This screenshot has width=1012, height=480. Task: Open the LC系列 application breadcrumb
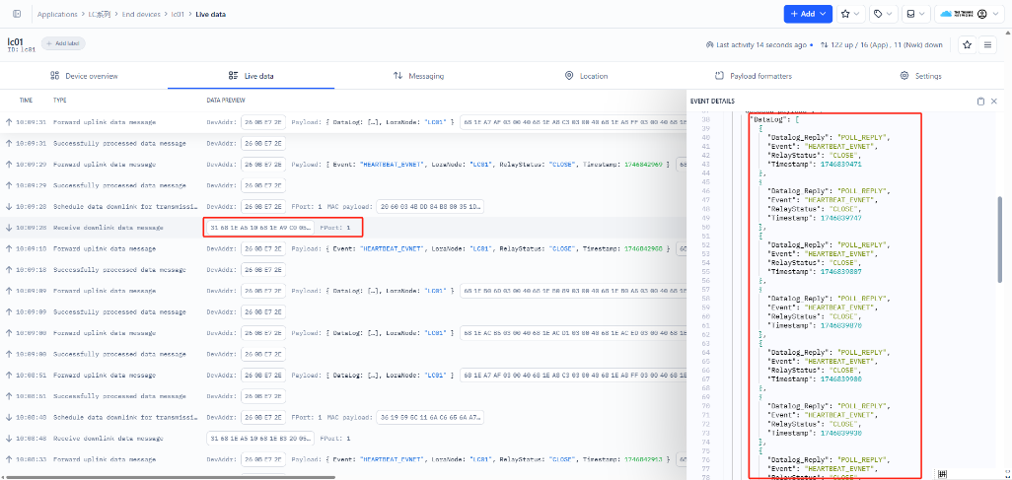click(x=100, y=14)
